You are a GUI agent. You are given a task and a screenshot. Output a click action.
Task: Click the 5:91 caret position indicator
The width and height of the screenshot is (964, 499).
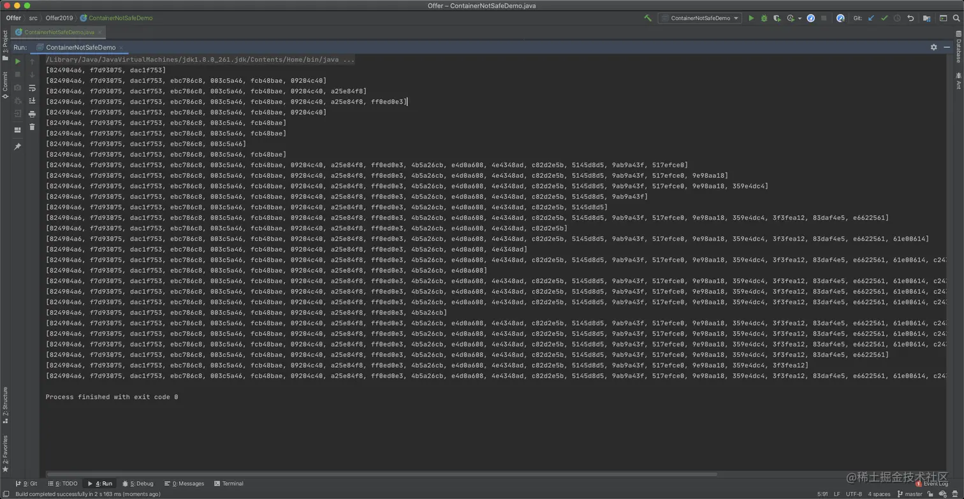[822, 494]
